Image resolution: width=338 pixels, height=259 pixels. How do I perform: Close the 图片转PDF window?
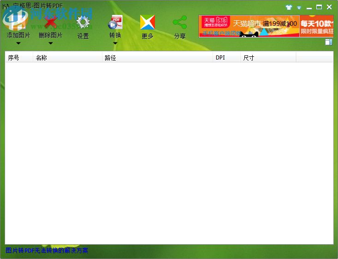(329, 7)
